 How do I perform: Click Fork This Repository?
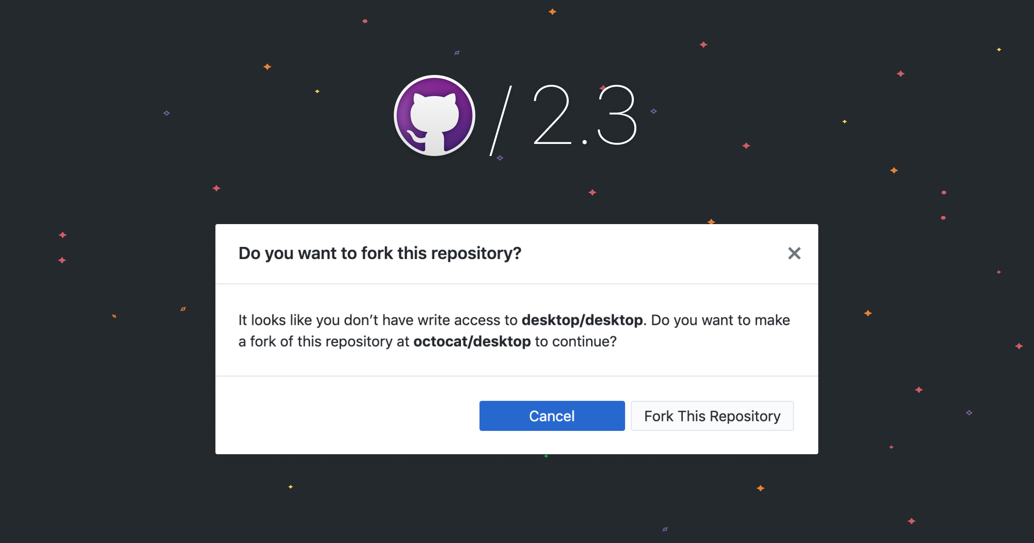[x=712, y=416]
